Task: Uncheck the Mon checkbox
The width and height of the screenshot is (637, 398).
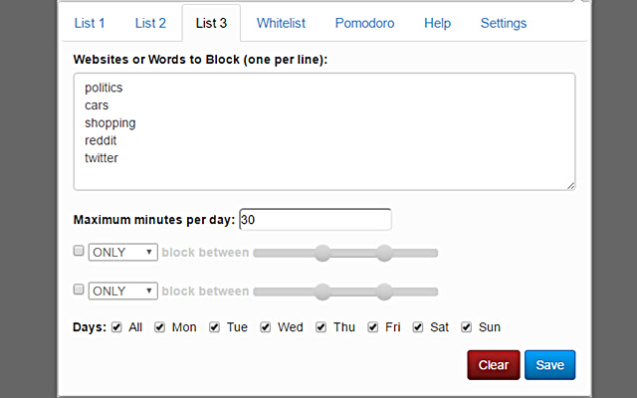Action: [x=160, y=326]
